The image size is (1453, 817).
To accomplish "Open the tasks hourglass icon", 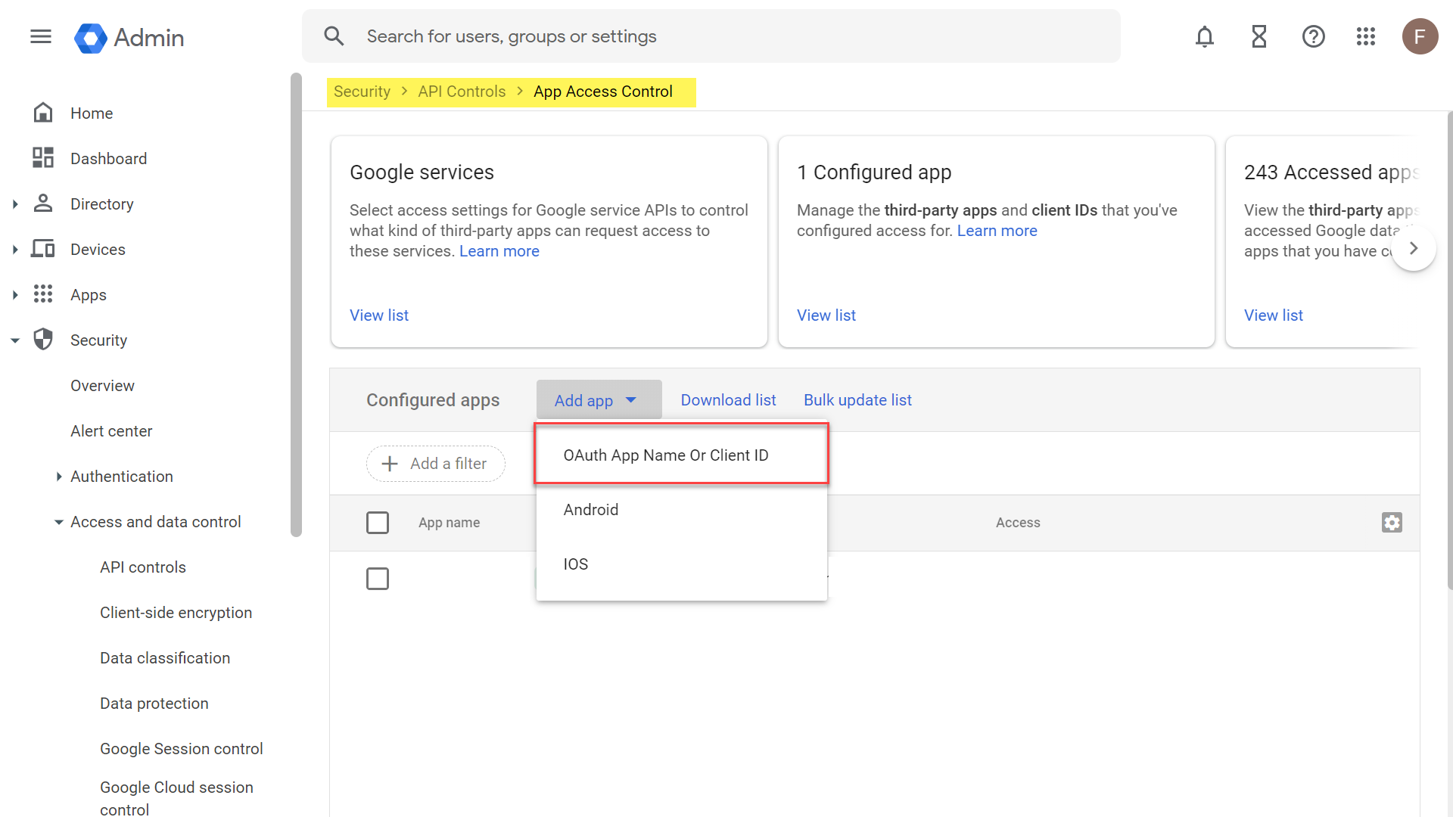I will (1259, 36).
